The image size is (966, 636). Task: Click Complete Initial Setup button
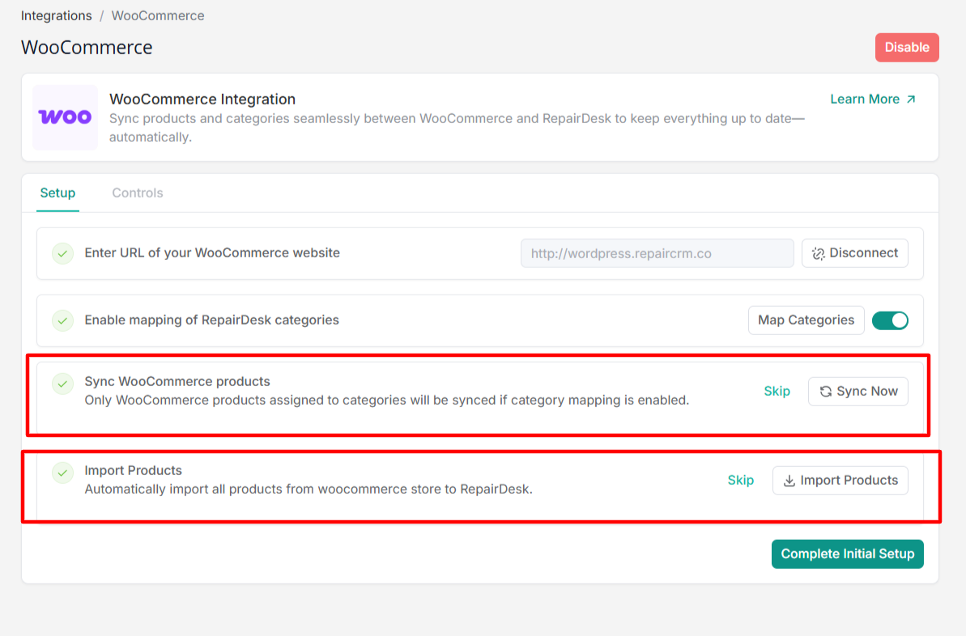847,554
